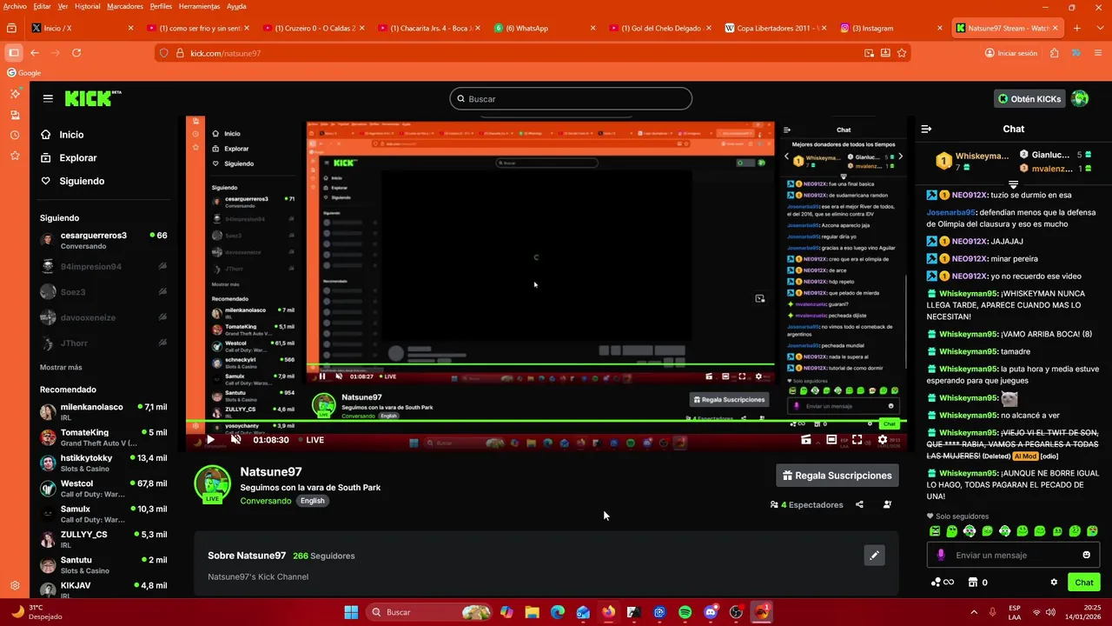Open the channel shop icon beside 0
This screenshot has height=626, width=1112.
pyautogui.click(x=973, y=583)
